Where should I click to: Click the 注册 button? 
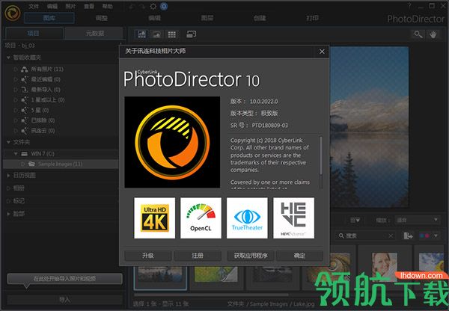coord(198,256)
